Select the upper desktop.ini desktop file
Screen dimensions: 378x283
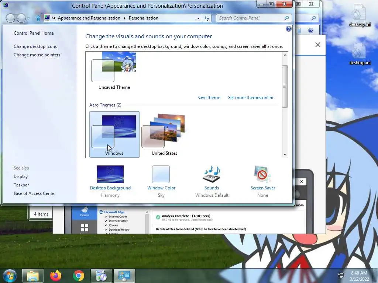tap(360, 15)
